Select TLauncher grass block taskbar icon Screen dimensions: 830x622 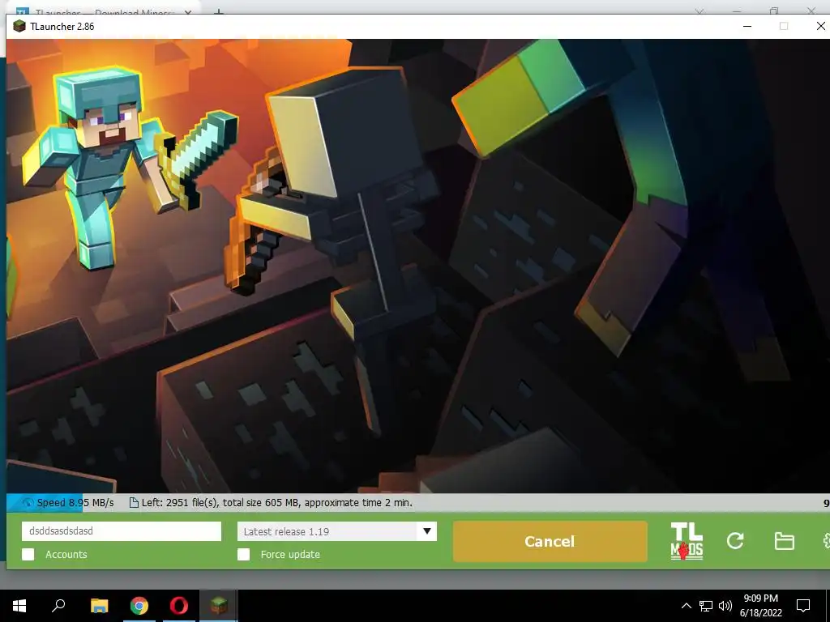219,606
